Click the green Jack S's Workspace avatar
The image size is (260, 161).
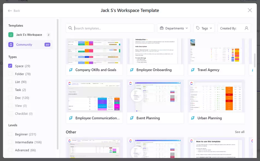point(11,35)
